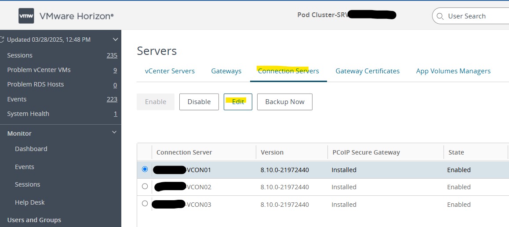The width and height of the screenshot is (509, 227).
Task: Collapse the Updated status panel chevron
Action: click(115, 40)
